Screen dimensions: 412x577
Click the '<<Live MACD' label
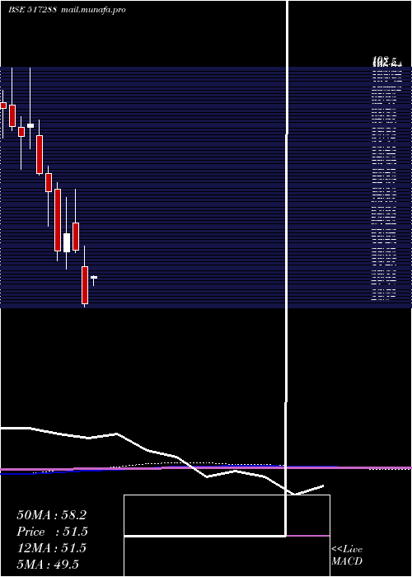click(347, 556)
